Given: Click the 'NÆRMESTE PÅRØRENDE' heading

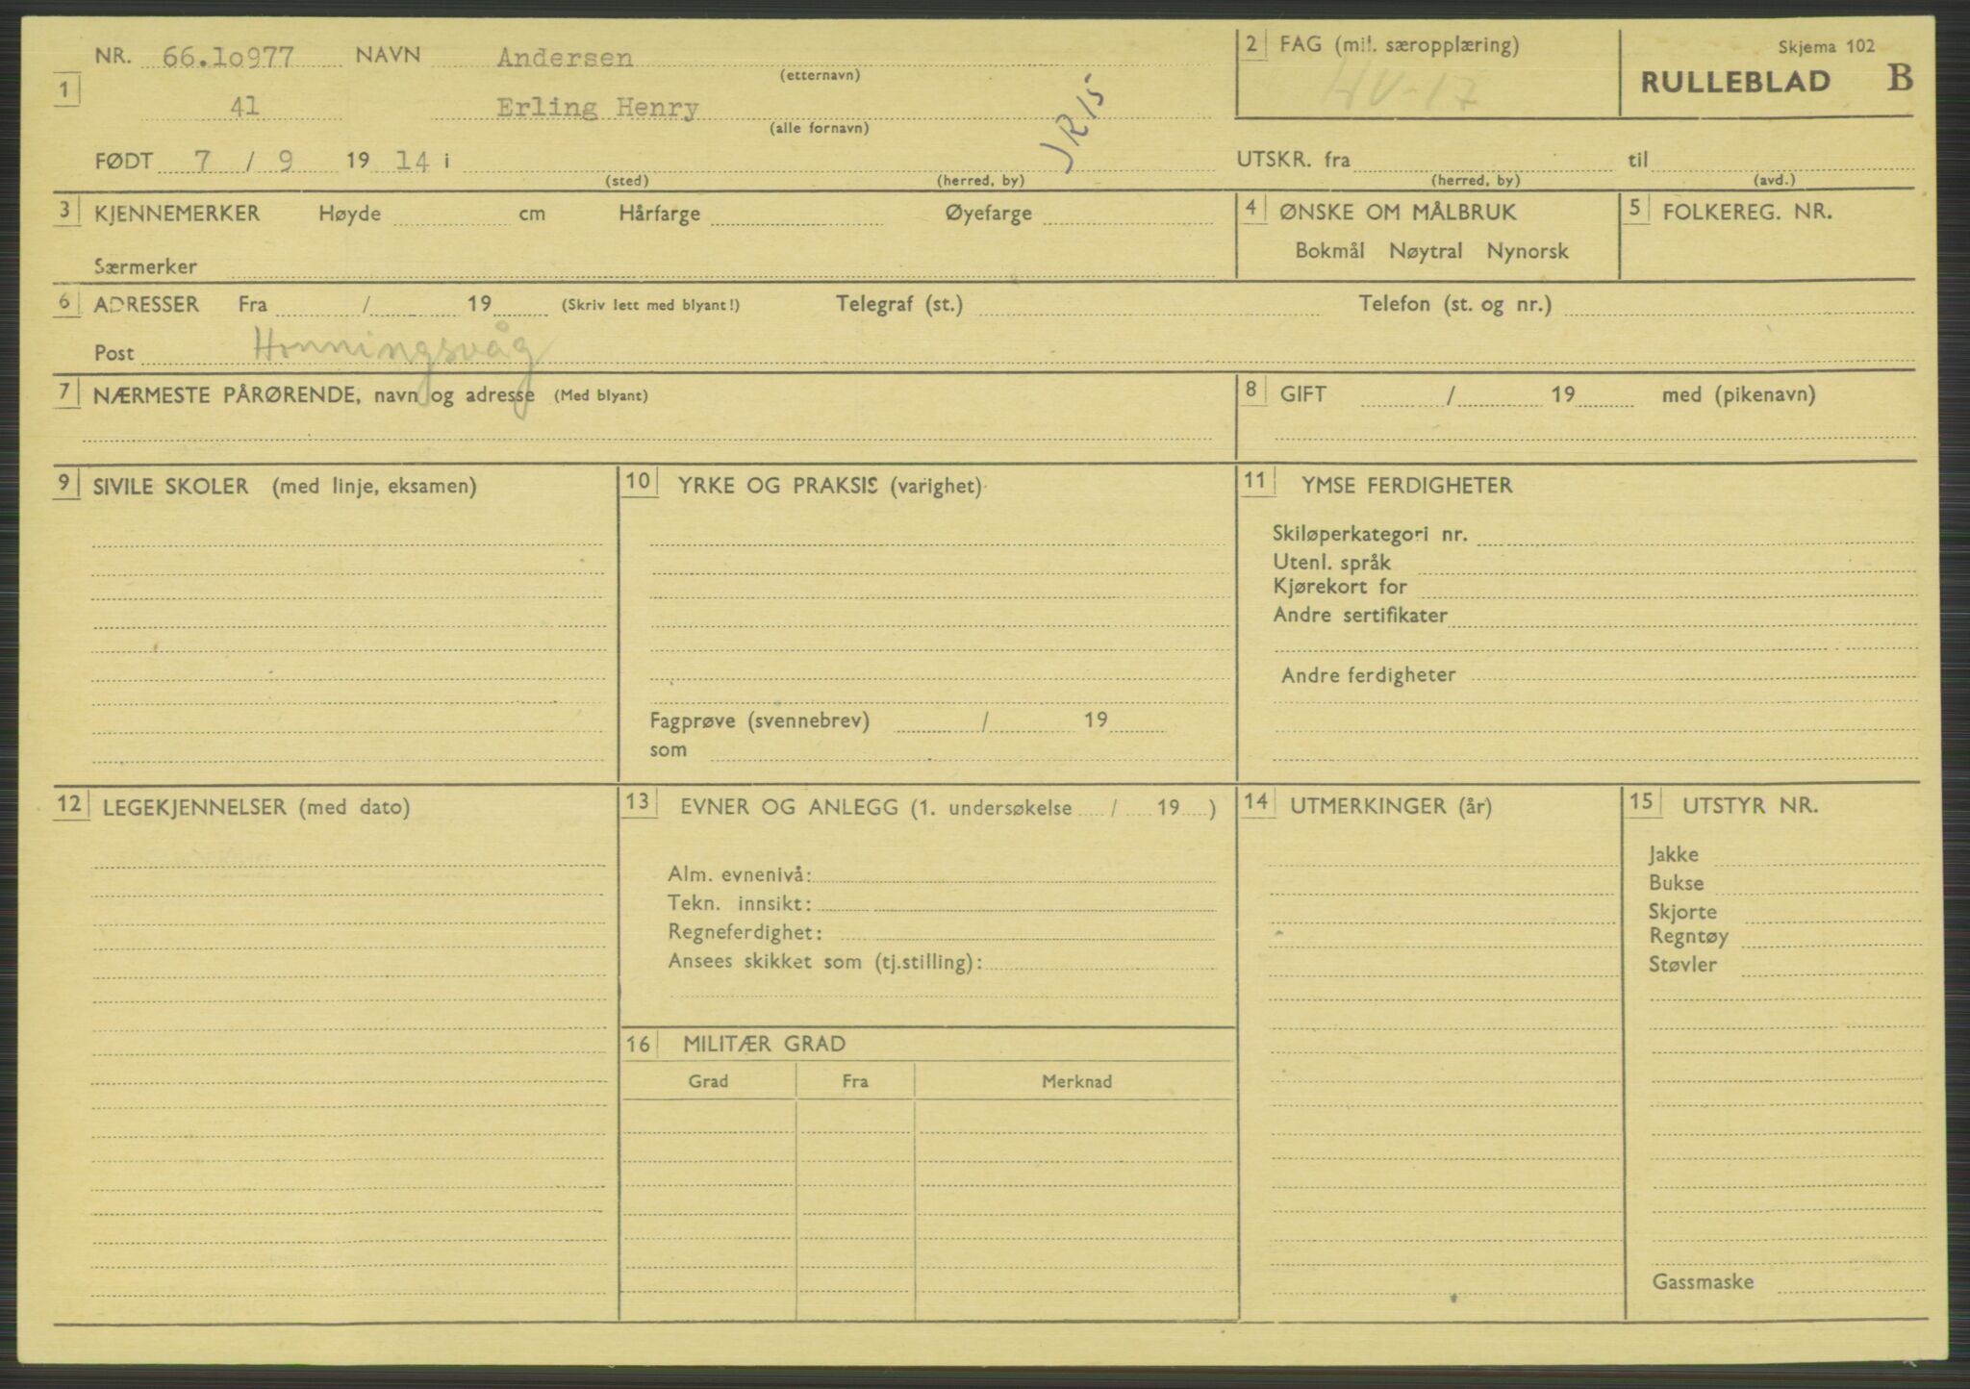Looking at the screenshot, I should (x=226, y=395).
